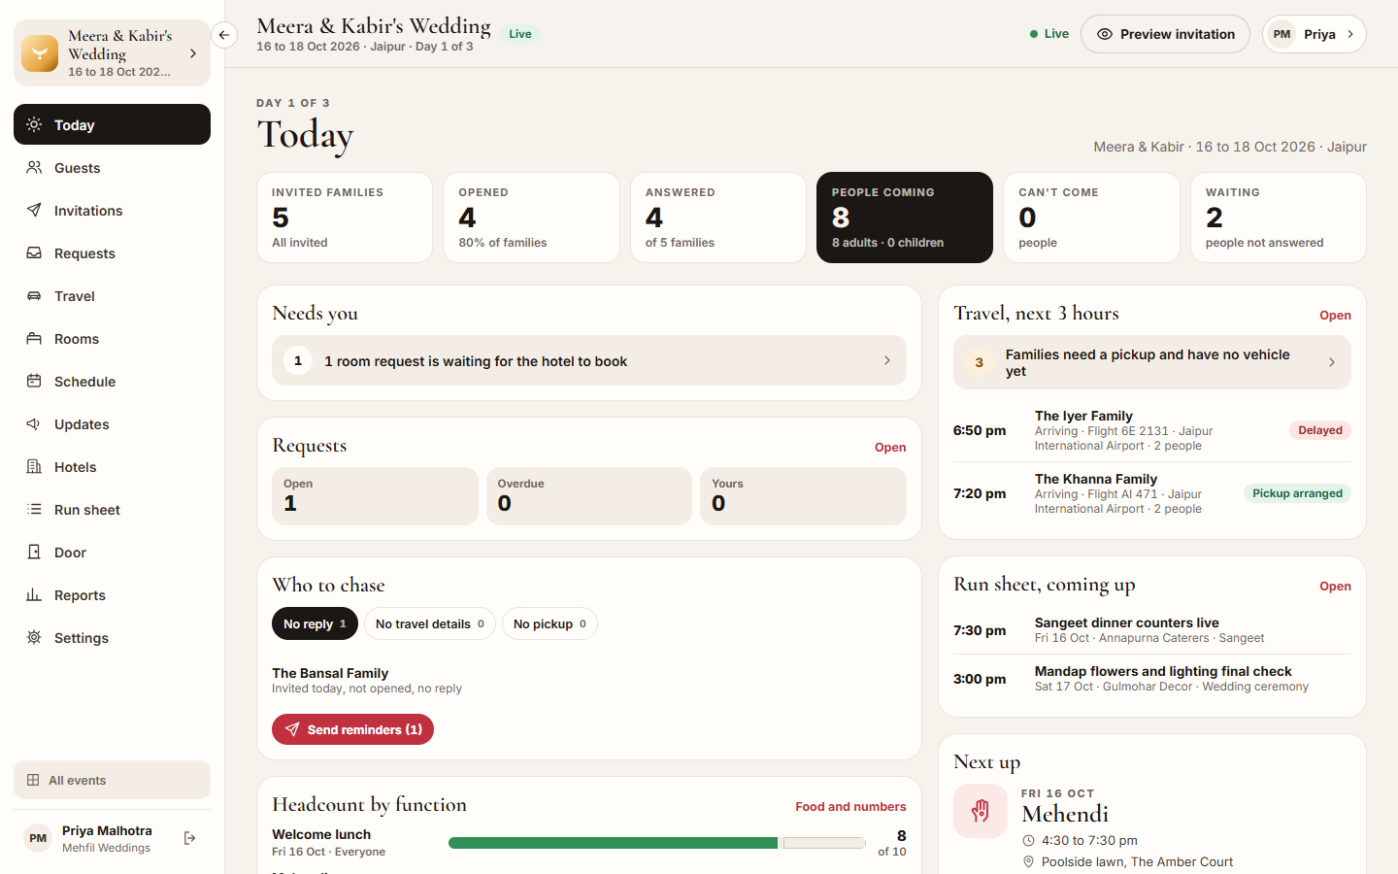Click the sign out icon beside Priya Malhotra
1398x874 pixels.
coord(190,838)
